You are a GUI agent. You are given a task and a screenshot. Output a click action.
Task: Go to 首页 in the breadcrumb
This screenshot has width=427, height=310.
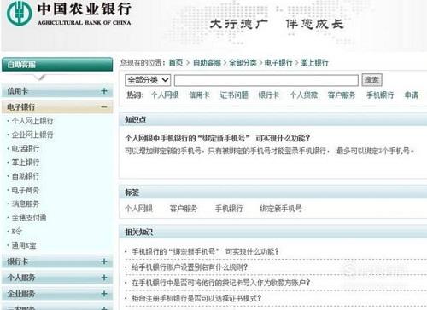[176, 62]
